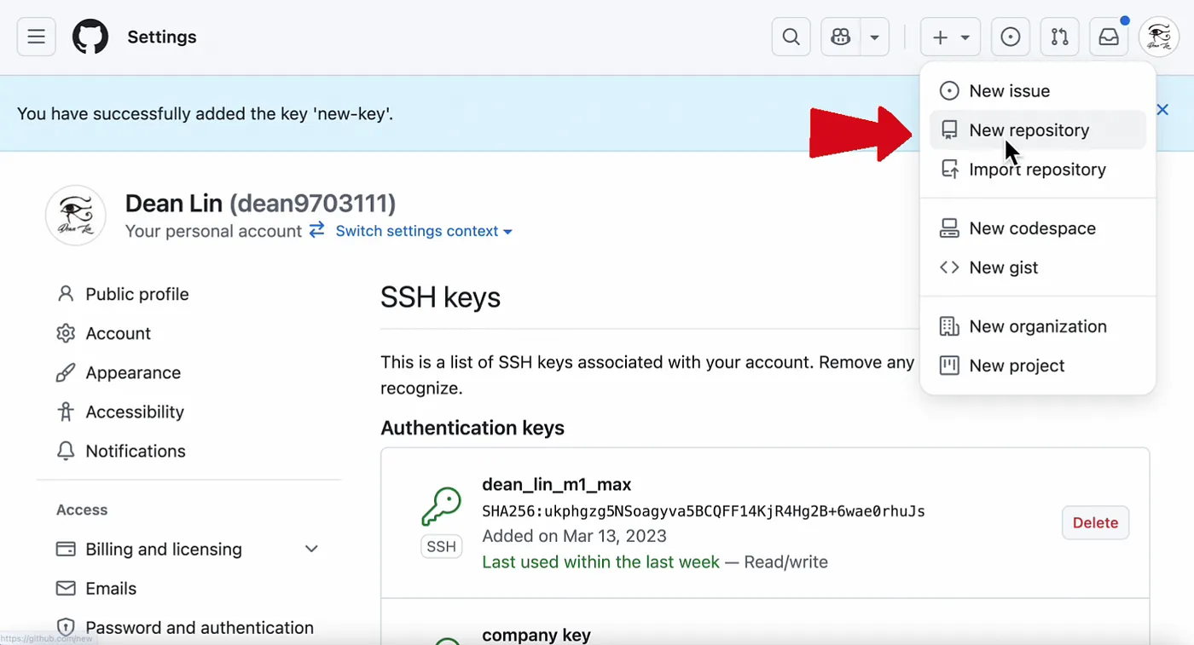Click the 'Authentication keys' heading
The width and height of the screenshot is (1194, 645).
click(x=472, y=428)
